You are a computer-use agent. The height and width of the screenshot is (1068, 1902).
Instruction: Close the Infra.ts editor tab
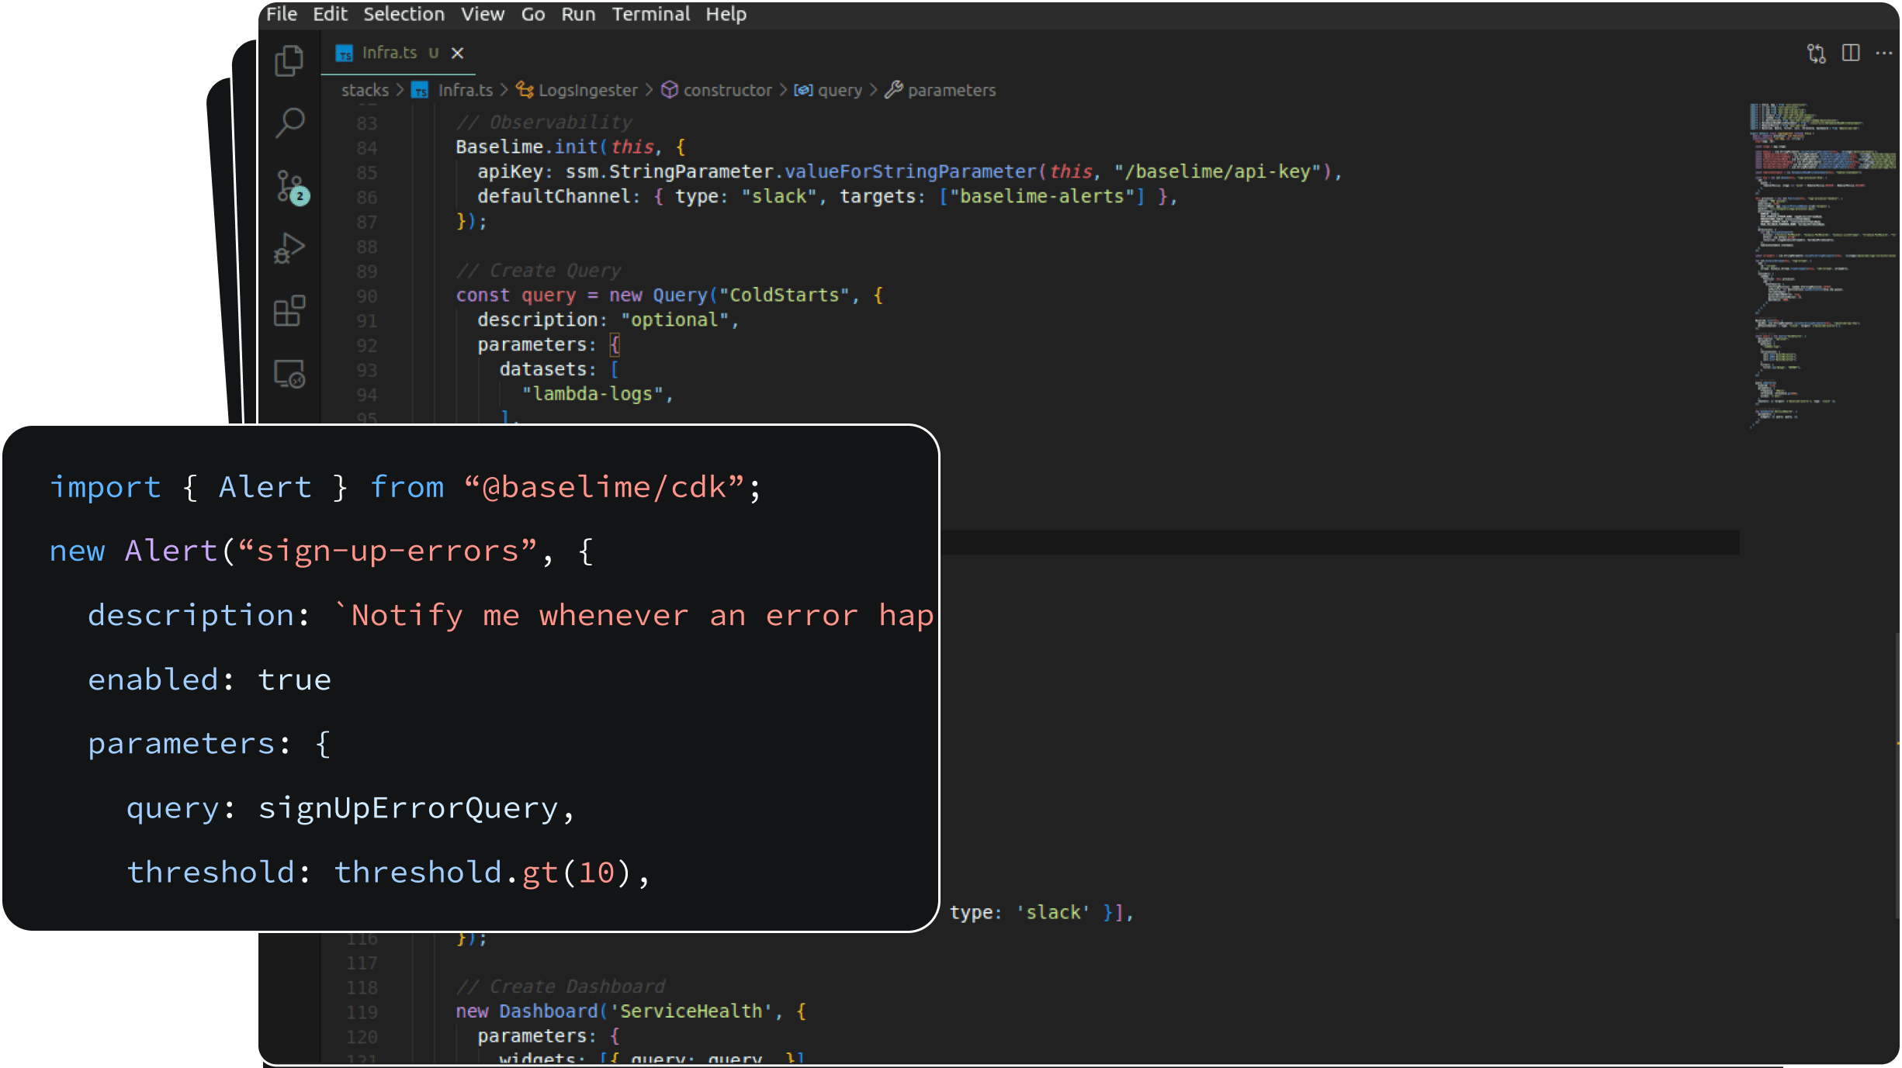[457, 53]
